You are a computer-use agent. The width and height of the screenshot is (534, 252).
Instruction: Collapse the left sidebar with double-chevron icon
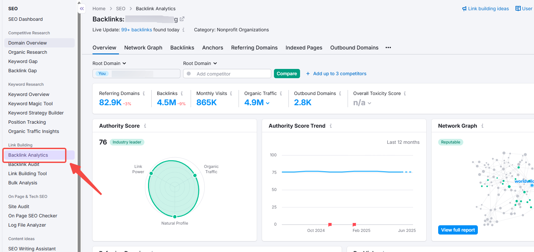click(x=82, y=9)
